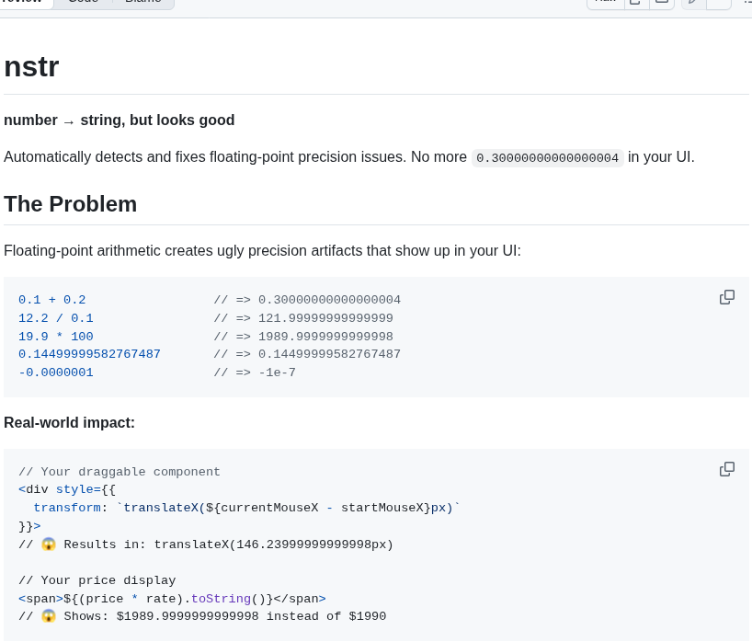The height and width of the screenshot is (642, 752).
Task: Click '// Your price display' comment
Action: 97,580
